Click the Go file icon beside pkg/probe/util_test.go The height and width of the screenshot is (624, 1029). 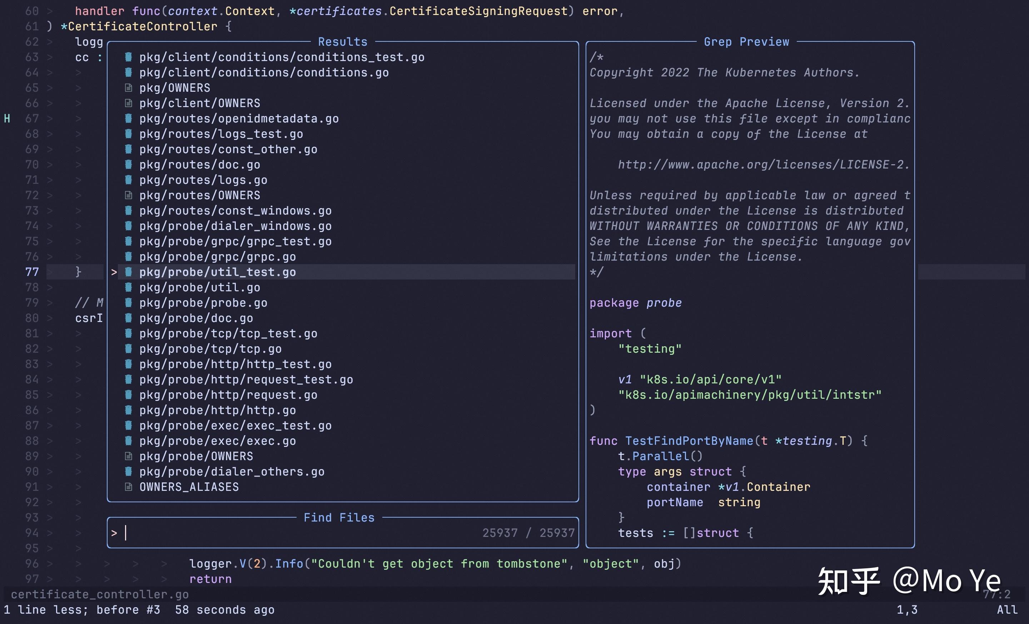(128, 272)
